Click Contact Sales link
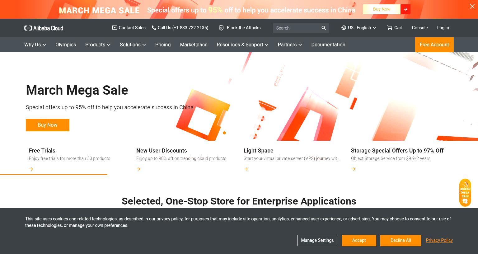Screen dimensions: 478x254 [x=132, y=28]
